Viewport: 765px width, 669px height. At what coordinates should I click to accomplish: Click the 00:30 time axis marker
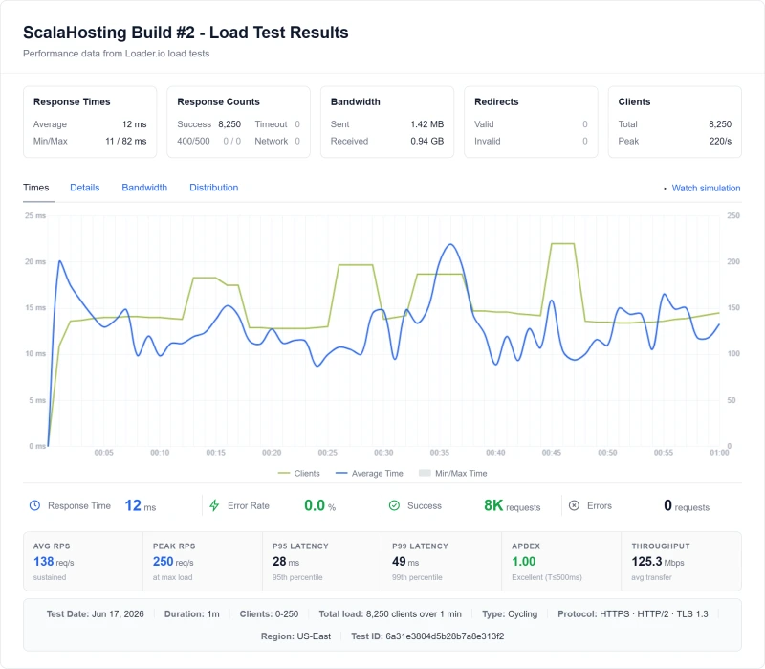(x=383, y=453)
